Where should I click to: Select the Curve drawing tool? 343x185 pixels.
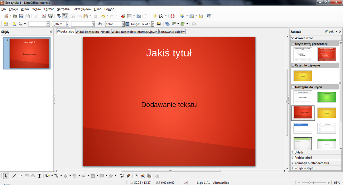(47, 176)
